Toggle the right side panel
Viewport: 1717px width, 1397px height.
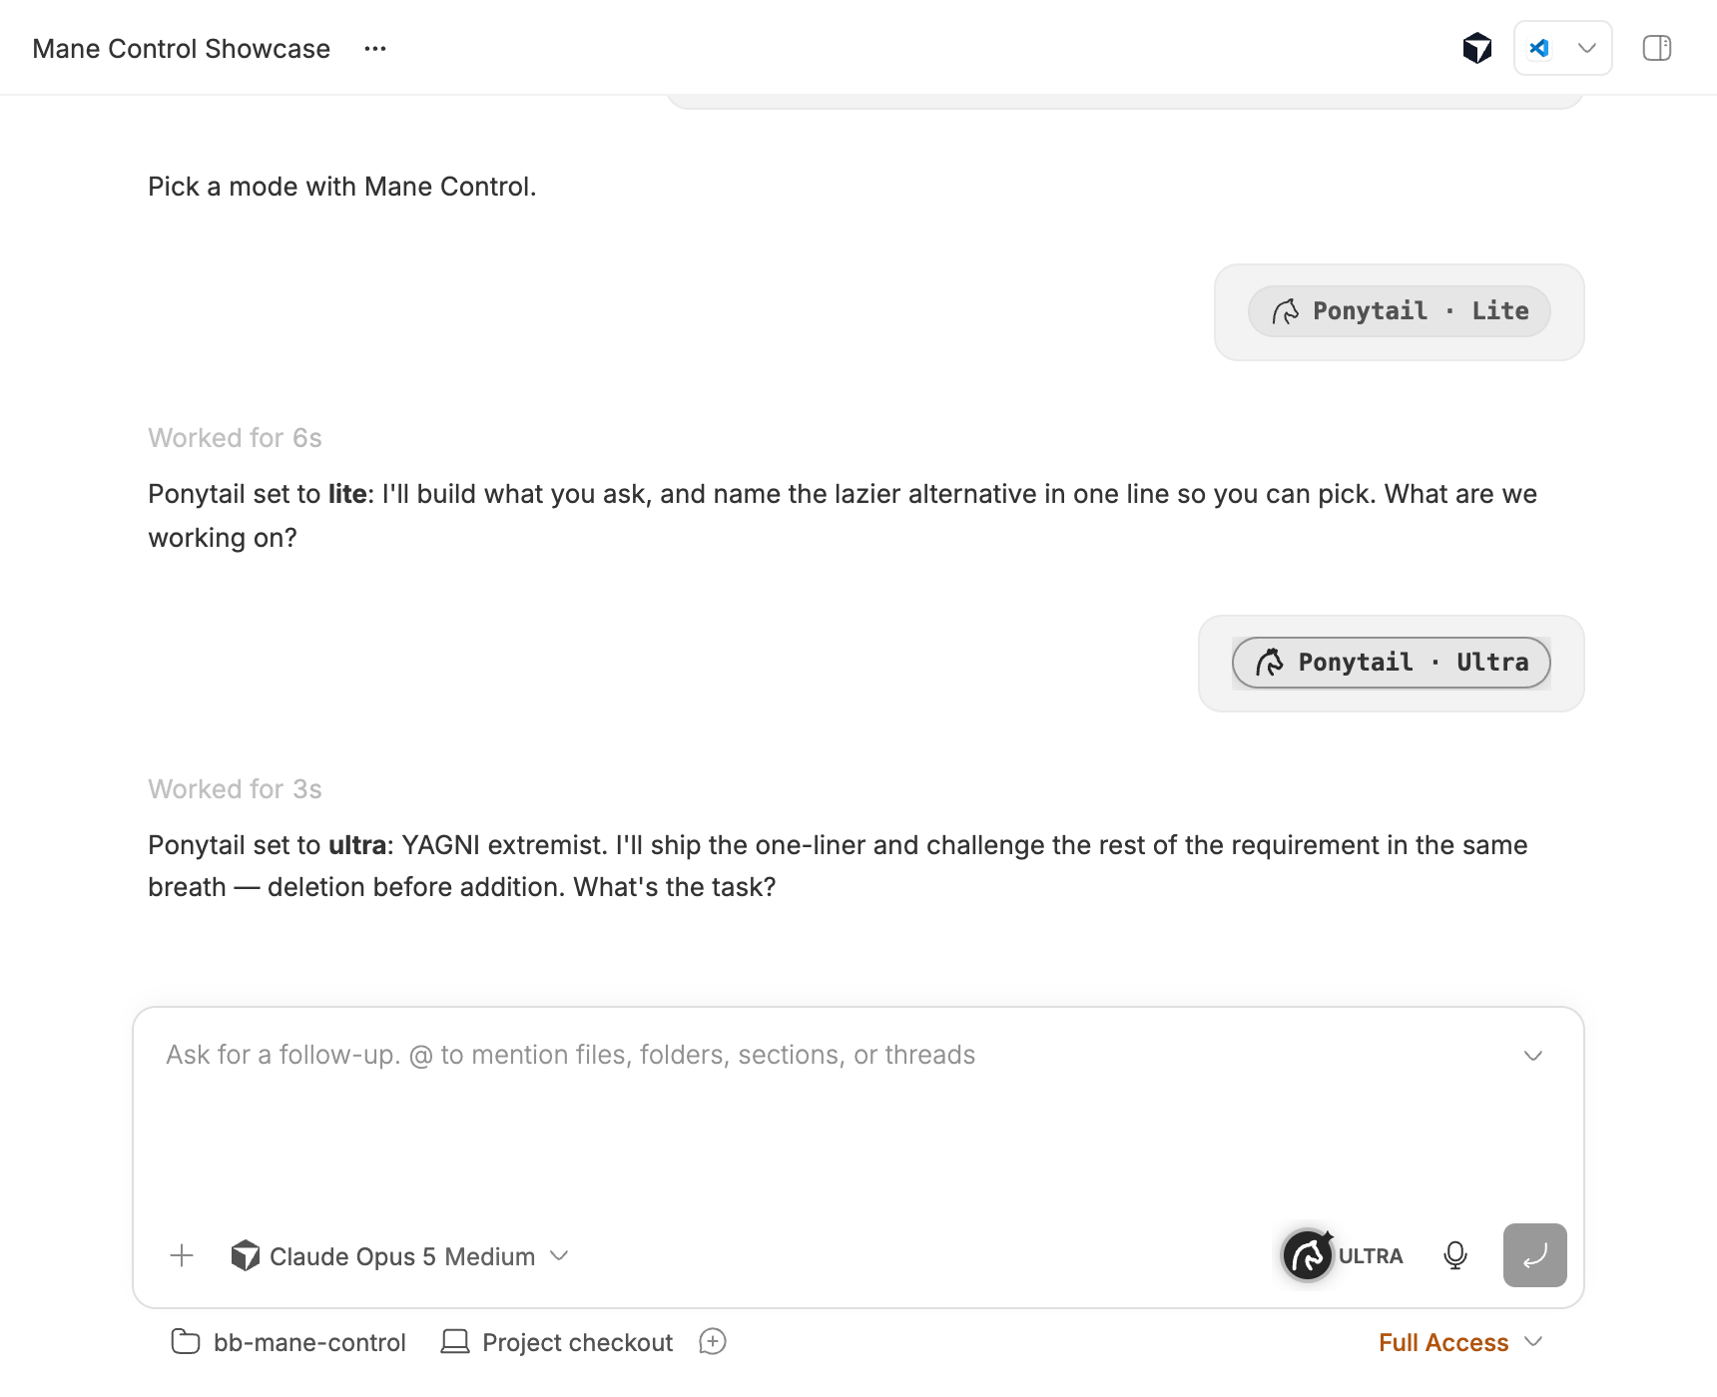pos(1657,48)
